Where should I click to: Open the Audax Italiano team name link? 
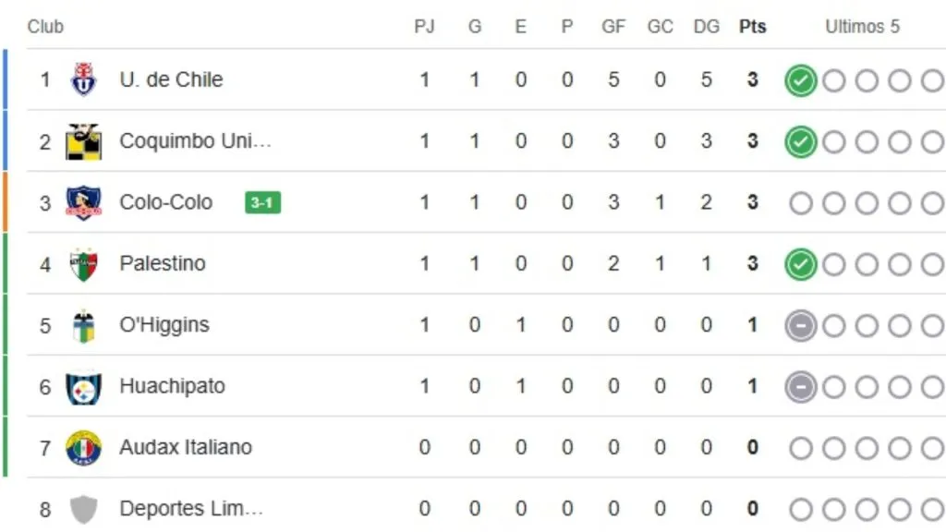[186, 448]
